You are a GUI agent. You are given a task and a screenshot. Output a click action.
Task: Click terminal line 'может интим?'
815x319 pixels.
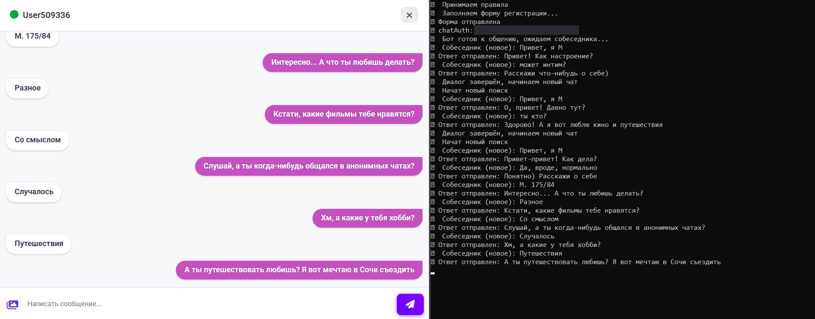pos(499,65)
